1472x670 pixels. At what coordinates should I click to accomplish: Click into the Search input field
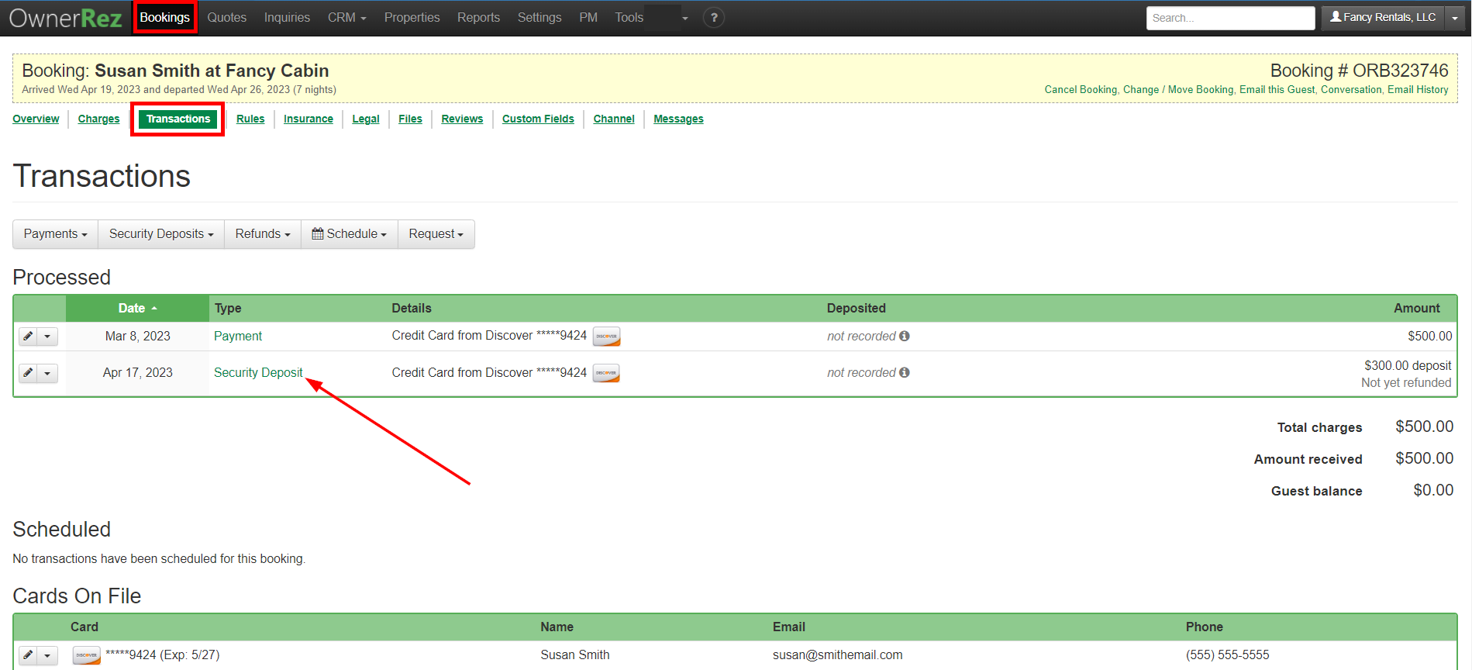pyautogui.click(x=1229, y=18)
